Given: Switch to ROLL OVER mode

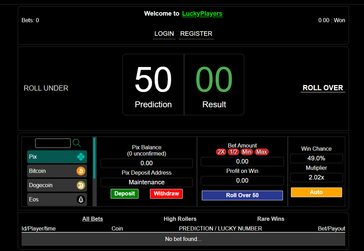Looking at the screenshot, I should (x=323, y=88).
